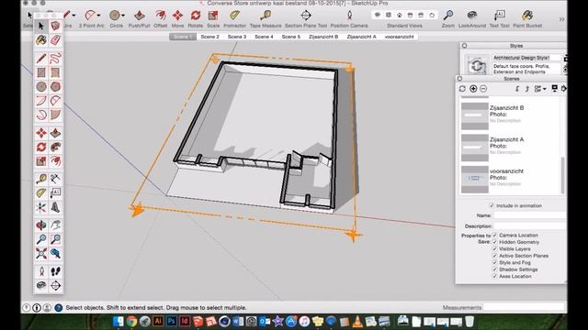Screen dimensions: 588x330
Task: Collapse the Styles panel with its circle button
Action: coord(465,46)
